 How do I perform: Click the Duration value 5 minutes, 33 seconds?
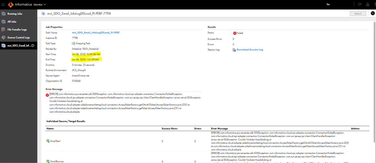(83, 65)
